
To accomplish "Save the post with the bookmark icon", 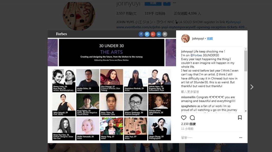I will (x=240, y=118).
